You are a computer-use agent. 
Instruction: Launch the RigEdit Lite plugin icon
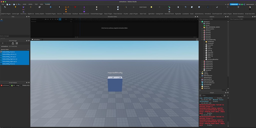click(31, 7)
